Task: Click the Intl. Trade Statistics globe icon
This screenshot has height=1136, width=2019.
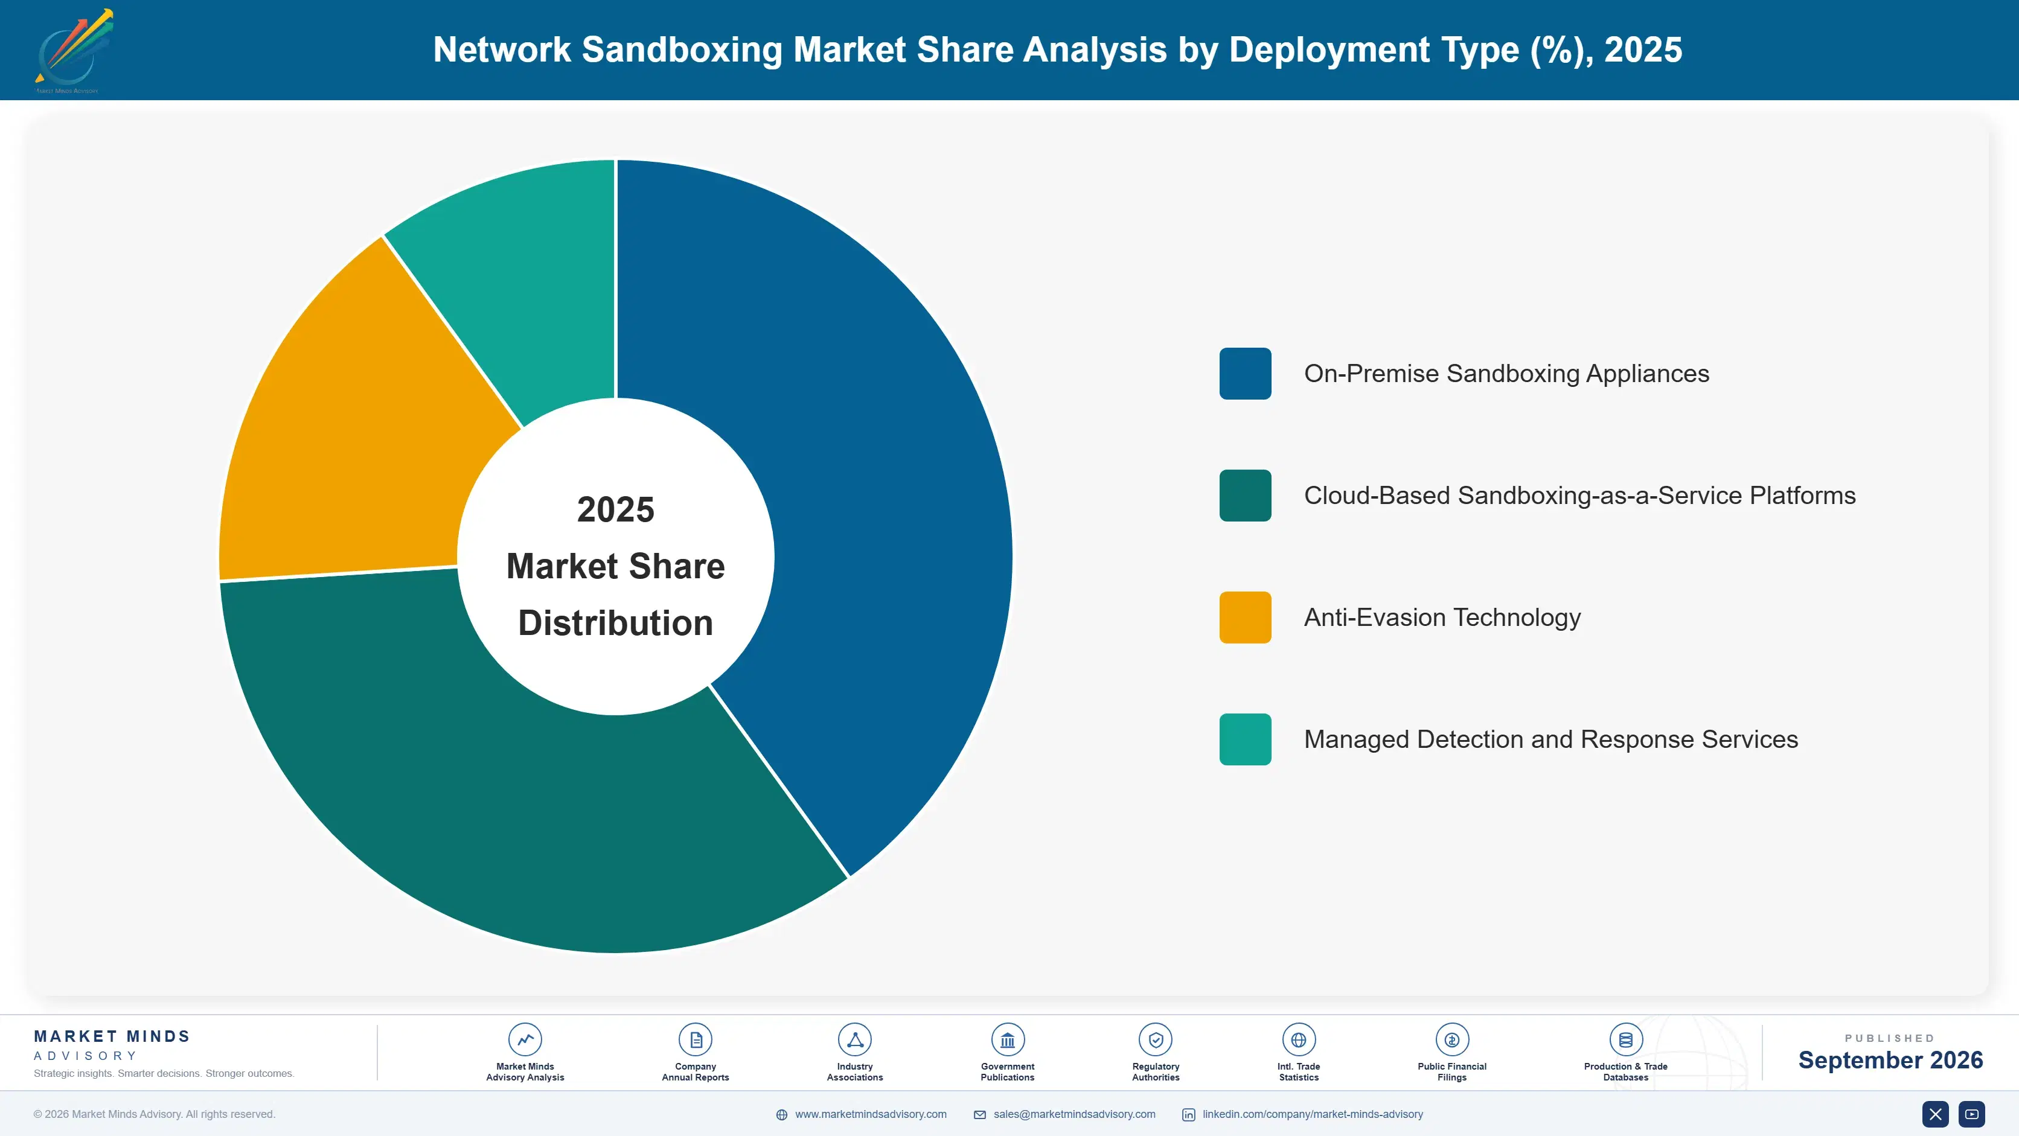Action: (1299, 1039)
